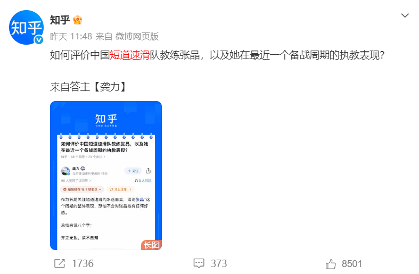This screenshot has width=419, height=274.
Task: Click the 马上过年 tag in image
Action: [x=120, y=189]
